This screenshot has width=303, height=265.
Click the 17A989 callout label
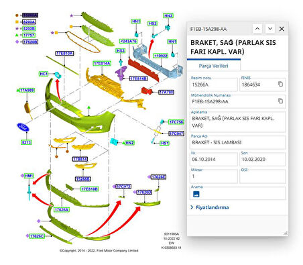click(27, 90)
